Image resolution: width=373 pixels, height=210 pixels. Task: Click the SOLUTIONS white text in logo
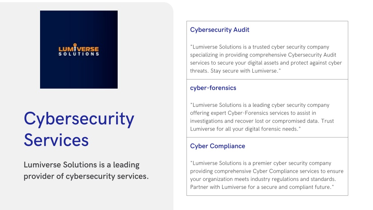coord(79,54)
